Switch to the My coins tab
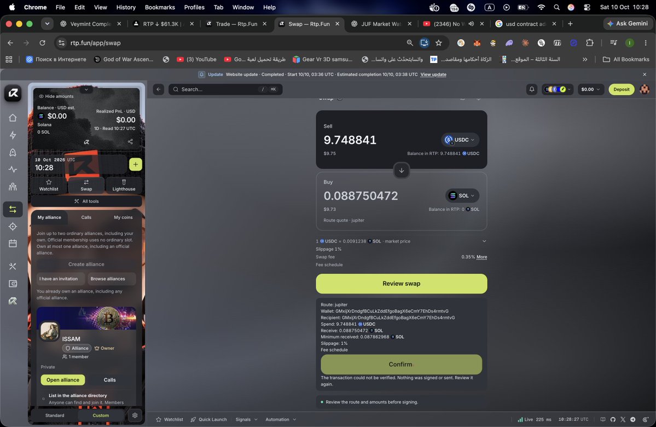This screenshot has width=656, height=427. 123,217
